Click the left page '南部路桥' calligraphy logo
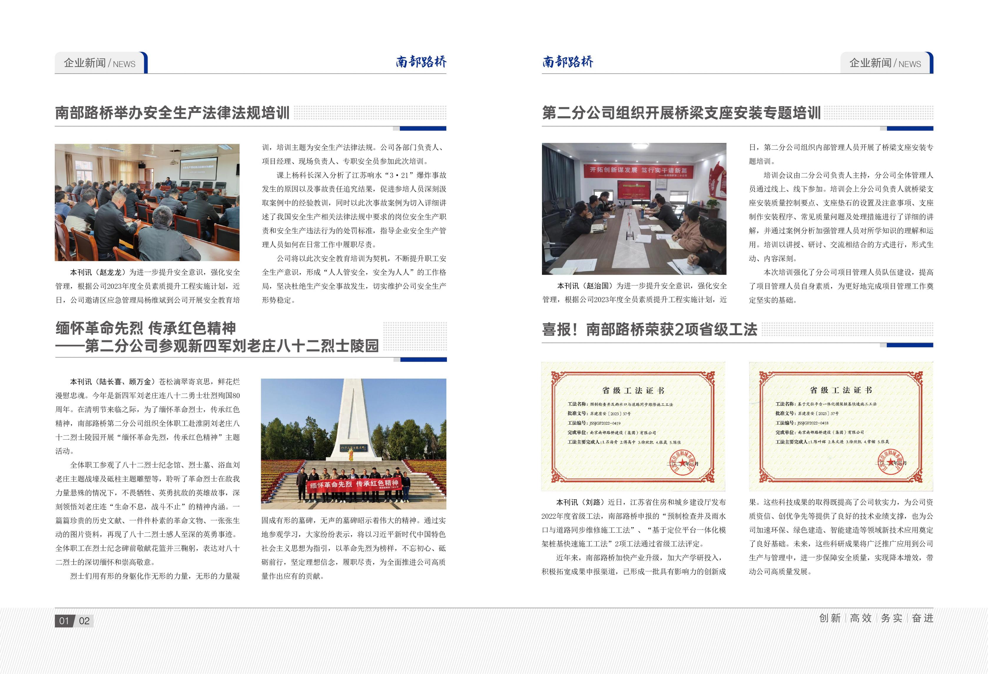988x674 pixels. [x=421, y=62]
